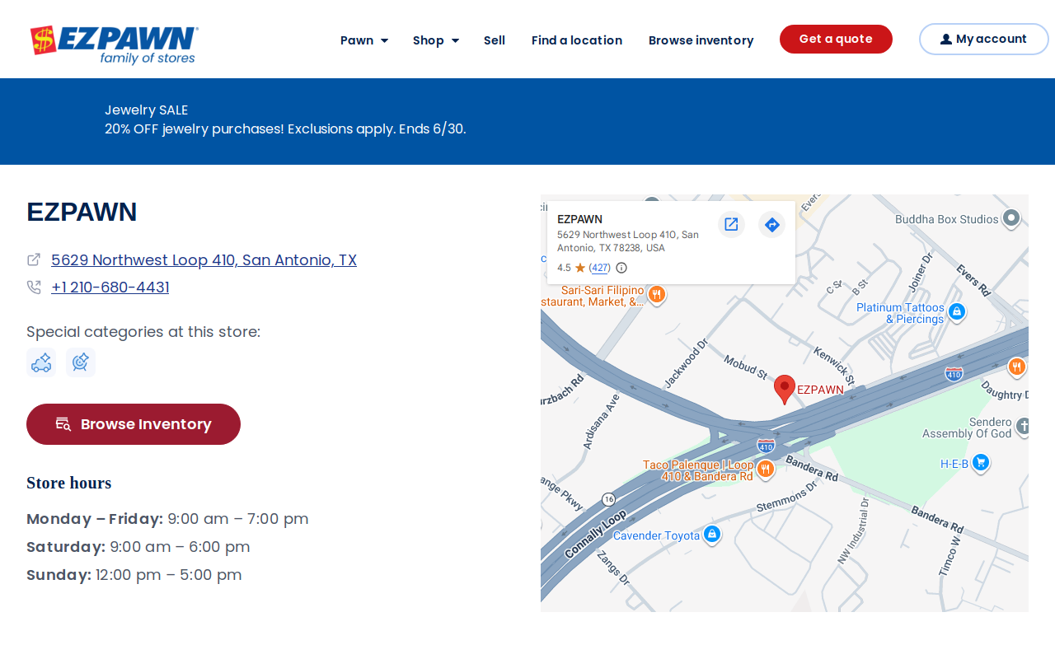Click the Saturday 9:00 am – 6:00 pm hours
The height and width of the screenshot is (659, 1055).
(138, 547)
